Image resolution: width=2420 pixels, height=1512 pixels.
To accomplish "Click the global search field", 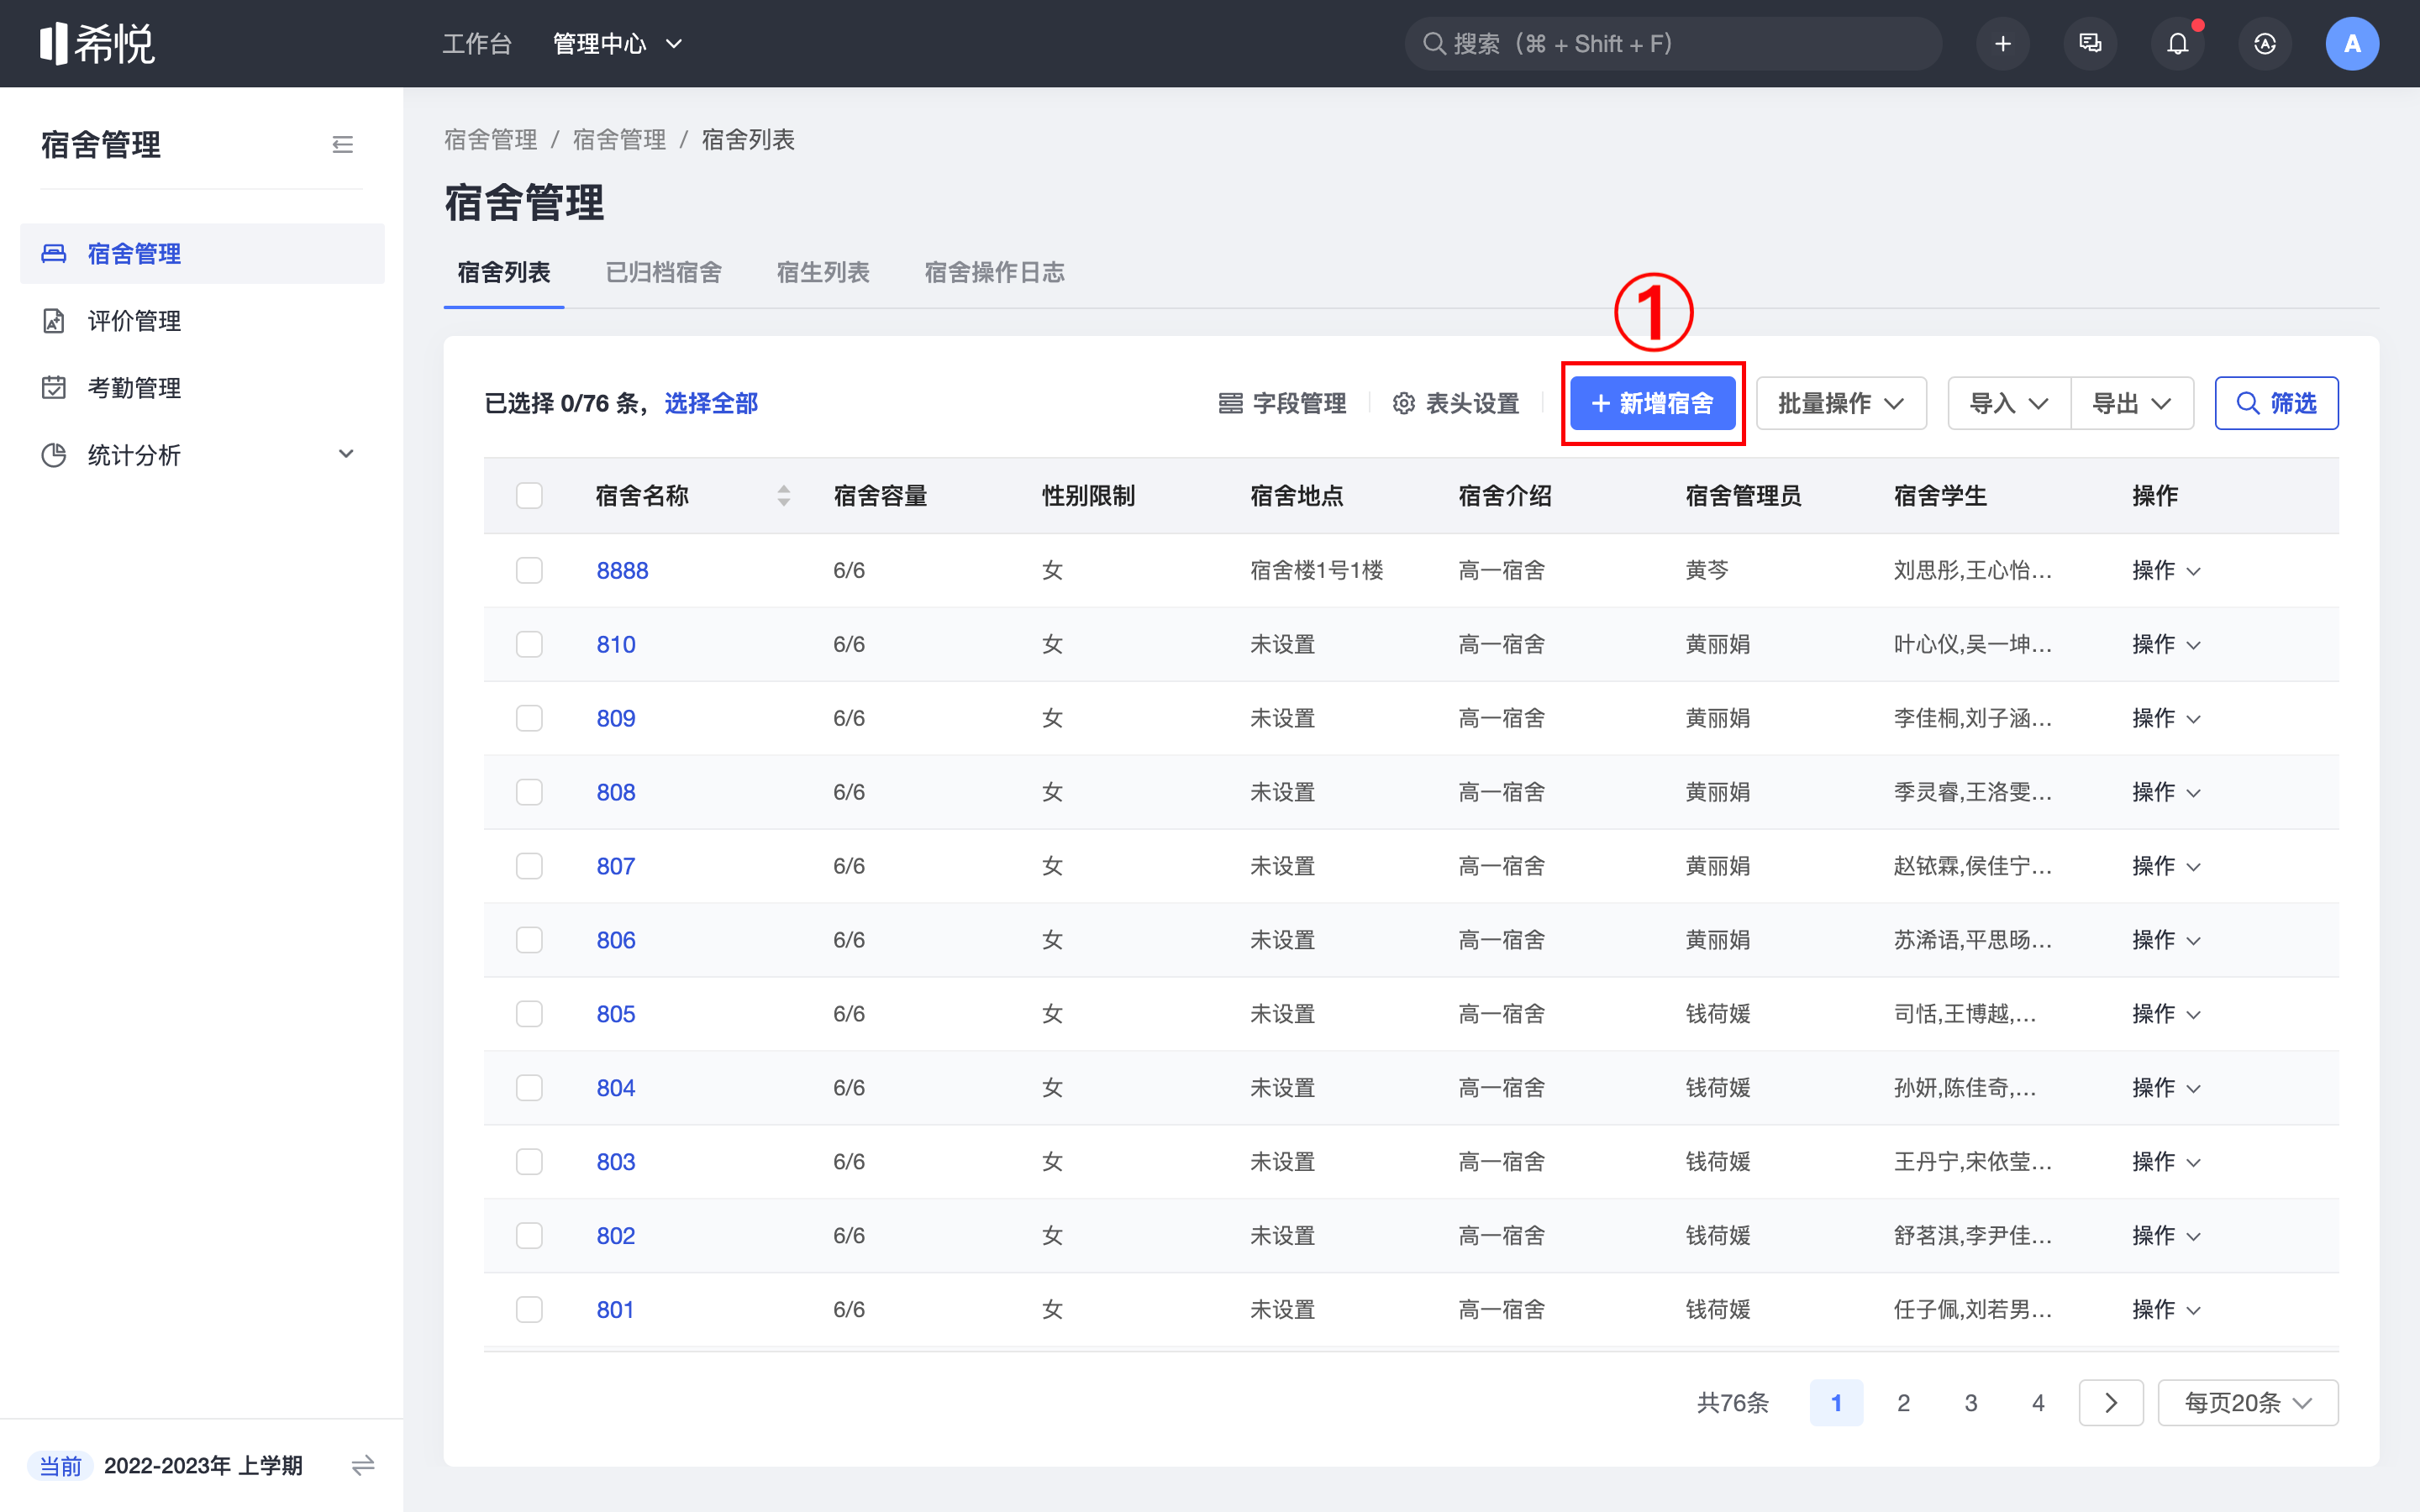I will [x=1673, y=44].
